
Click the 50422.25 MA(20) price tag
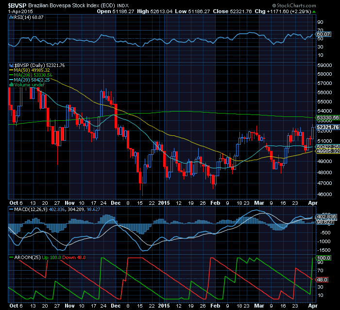[328, 147]
